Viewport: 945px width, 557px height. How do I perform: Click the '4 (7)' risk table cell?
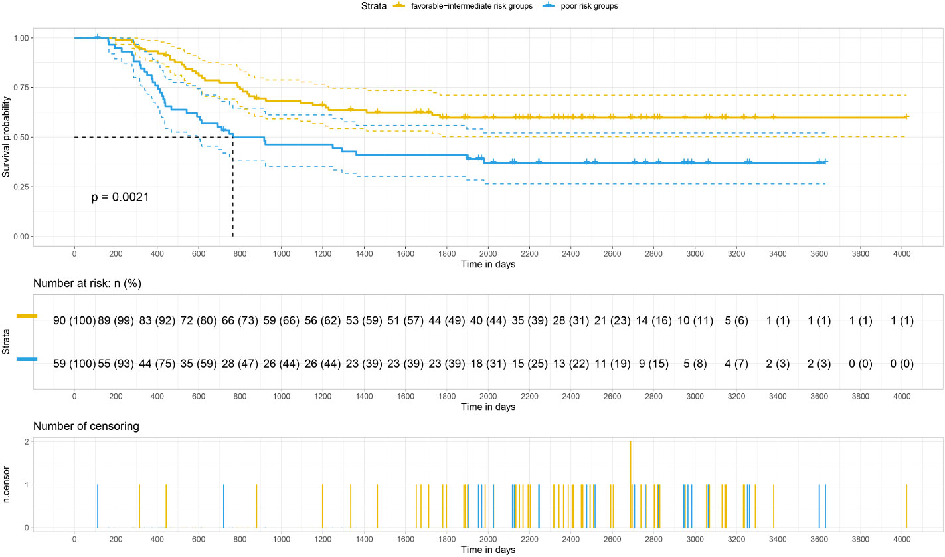coord(736,364)
